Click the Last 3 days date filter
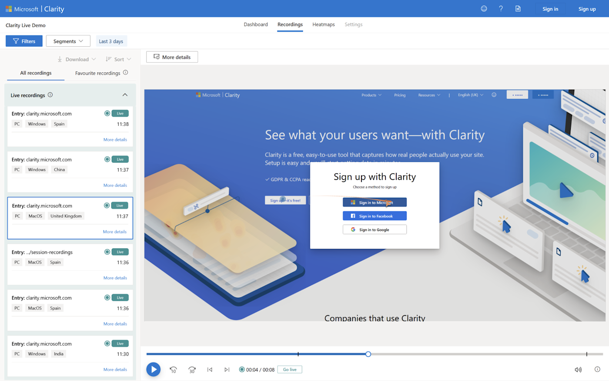Image resolution: width=609 pixels, height=381 pixels. point(111,41)
